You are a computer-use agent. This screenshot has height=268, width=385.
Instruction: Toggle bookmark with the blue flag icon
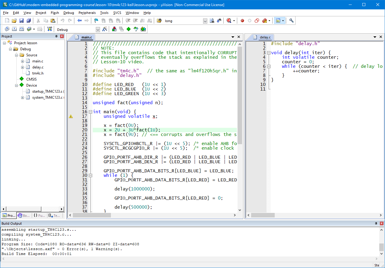tap(96, 21)
